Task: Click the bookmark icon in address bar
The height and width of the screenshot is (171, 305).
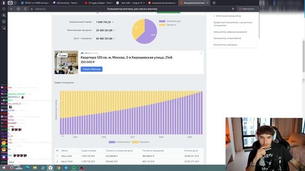Action: point(233,9)
